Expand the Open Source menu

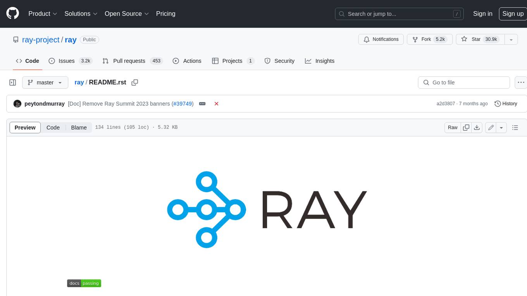(127, 14)
